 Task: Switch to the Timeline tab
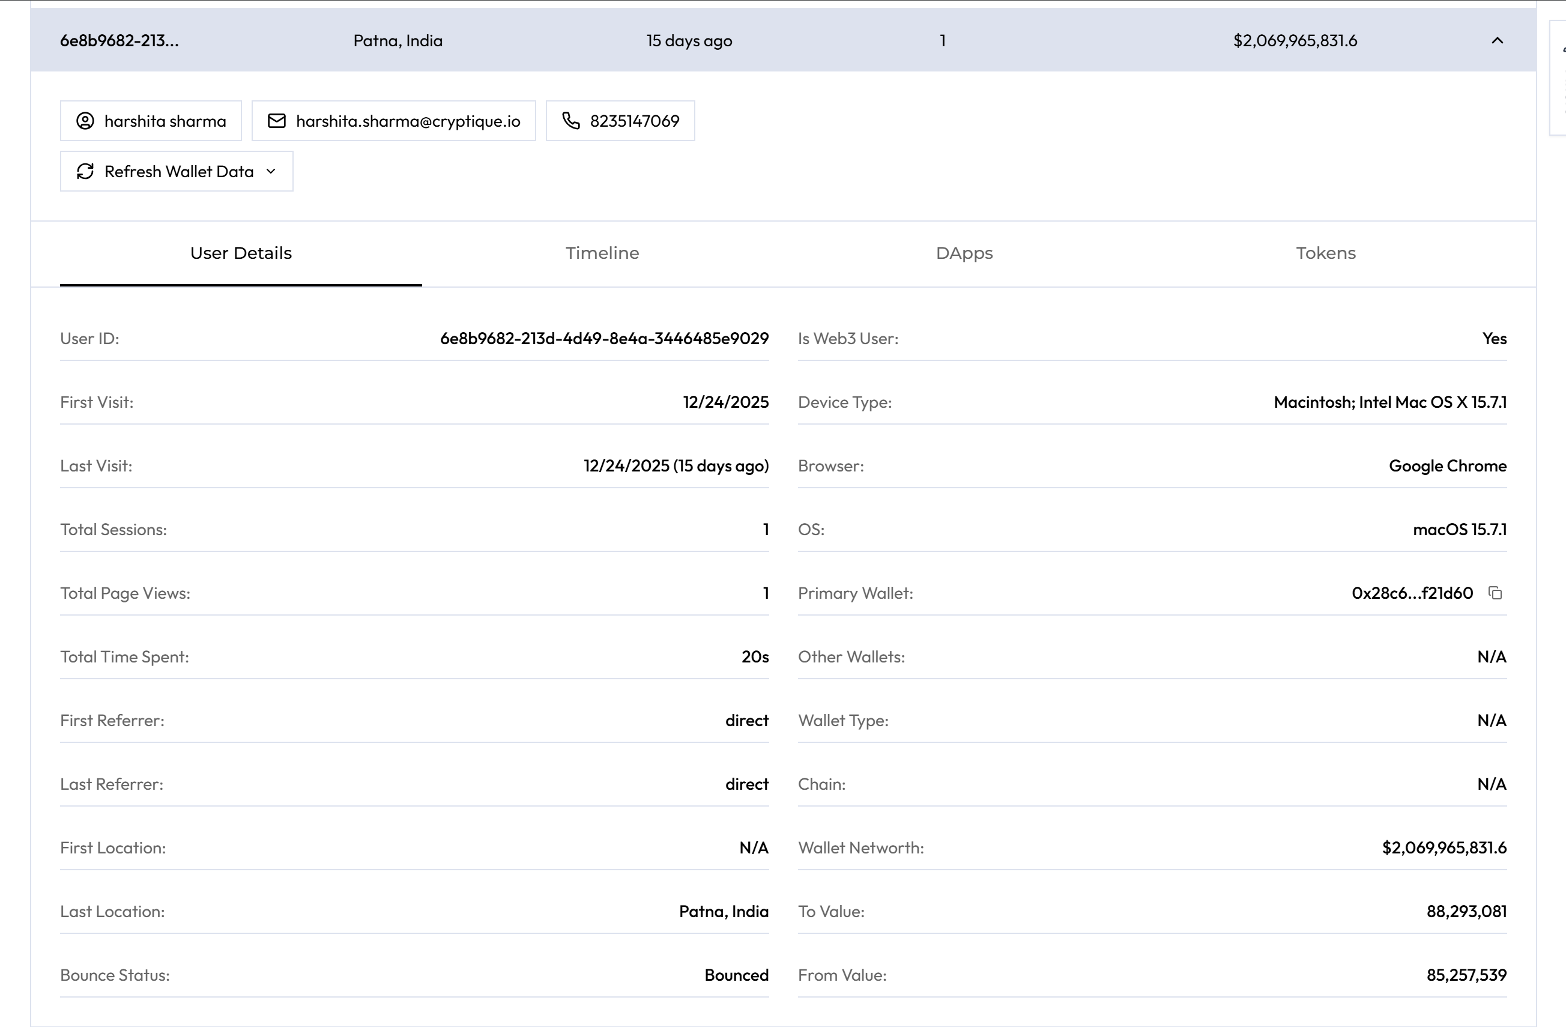[x=602, y=253]
